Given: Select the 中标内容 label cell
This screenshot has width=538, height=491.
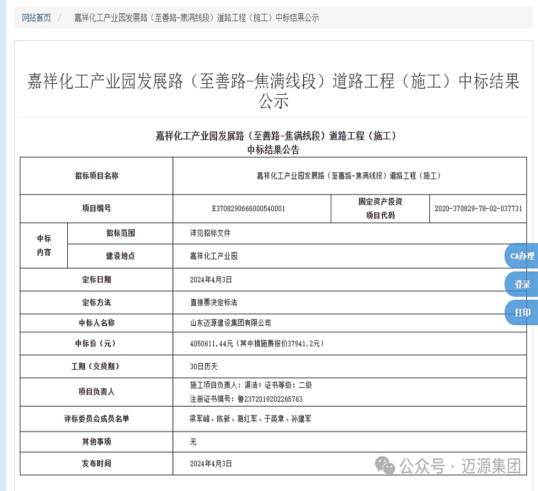Looking at the screenshot, I should coord(44,245).
